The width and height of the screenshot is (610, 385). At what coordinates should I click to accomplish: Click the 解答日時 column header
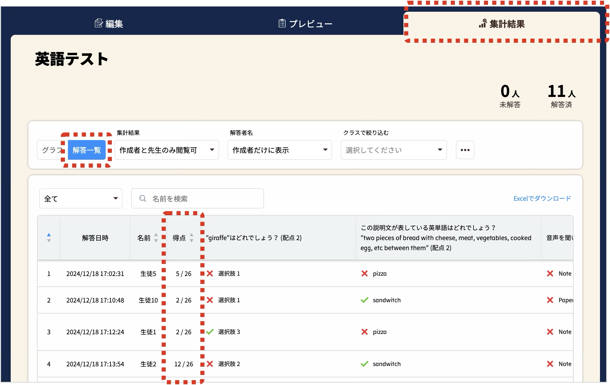pos(95,238)
